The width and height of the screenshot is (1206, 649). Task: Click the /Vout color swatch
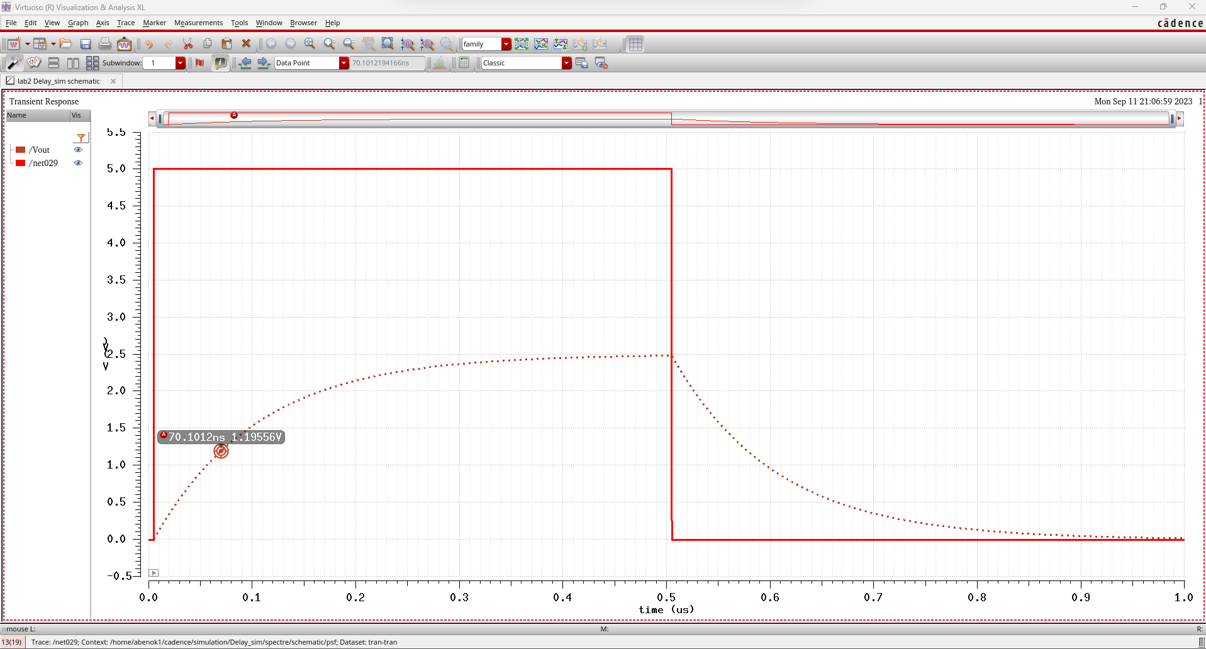point(21,150)
